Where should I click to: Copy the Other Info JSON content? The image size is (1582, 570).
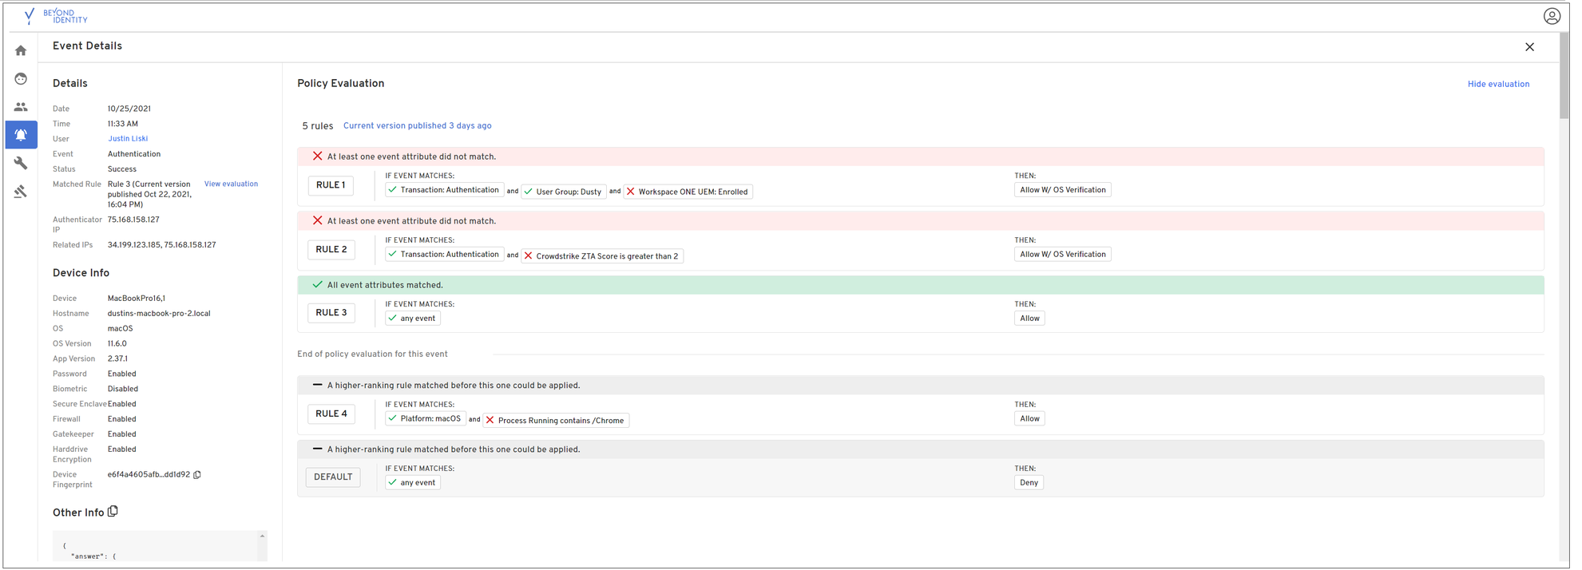[113, 512]
